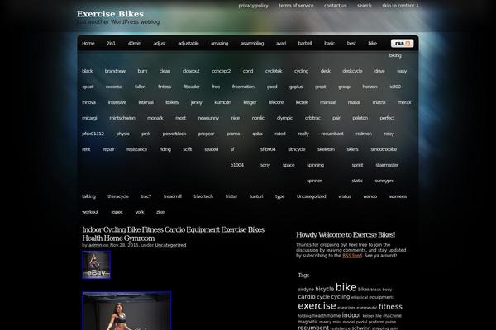
Task: Open the ic300 category
Action: pyautogui.click(x=395, y=87)
